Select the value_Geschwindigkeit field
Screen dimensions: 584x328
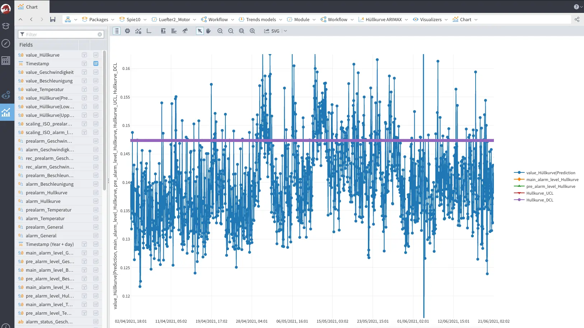tap(50, 72)
